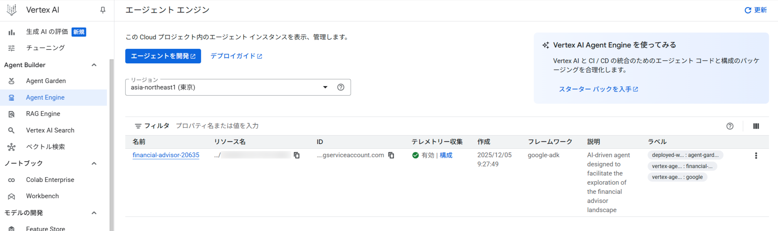Viewport: 778px width, 231px height.
Task: Click the Agent Engine icon
Action: click(x=12, y=98)
